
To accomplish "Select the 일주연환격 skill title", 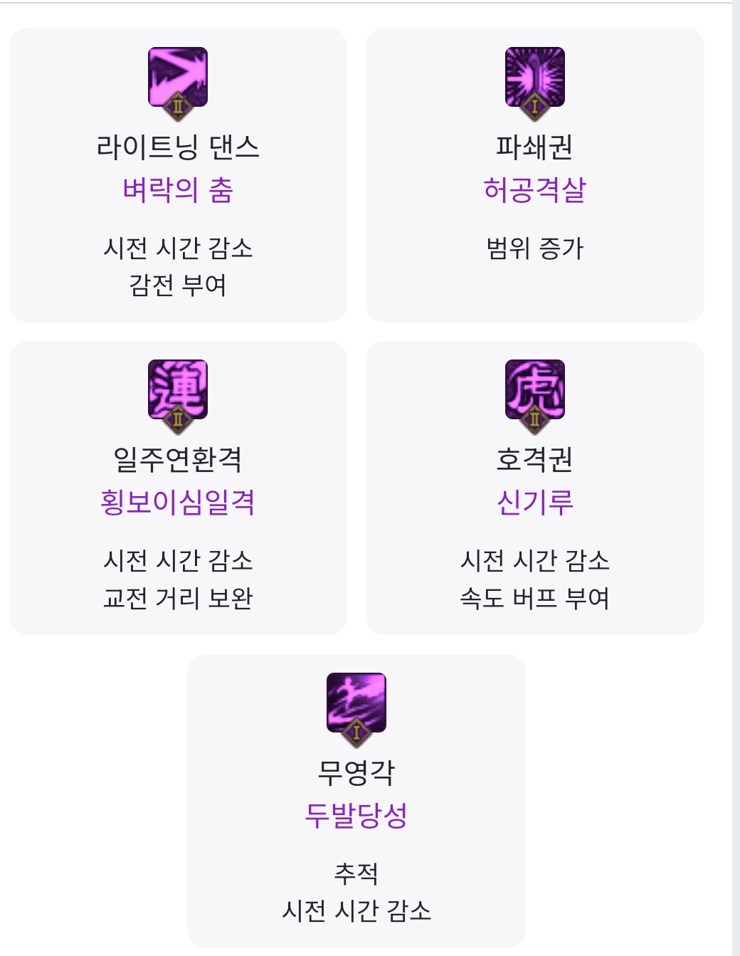I will (x=178, y=460).
